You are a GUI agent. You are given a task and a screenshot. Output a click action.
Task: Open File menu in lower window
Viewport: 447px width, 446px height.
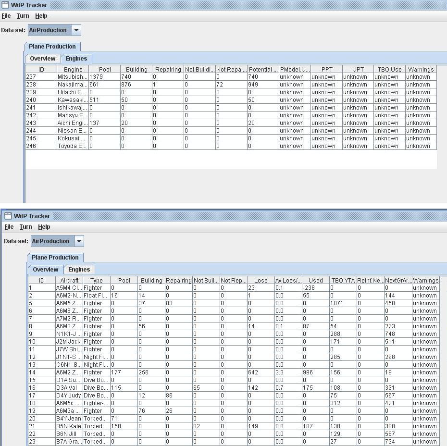(x=9, y=226)
